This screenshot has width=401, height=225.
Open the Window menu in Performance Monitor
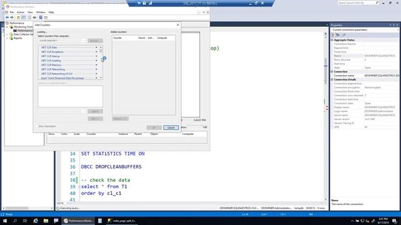click(41, 12)
